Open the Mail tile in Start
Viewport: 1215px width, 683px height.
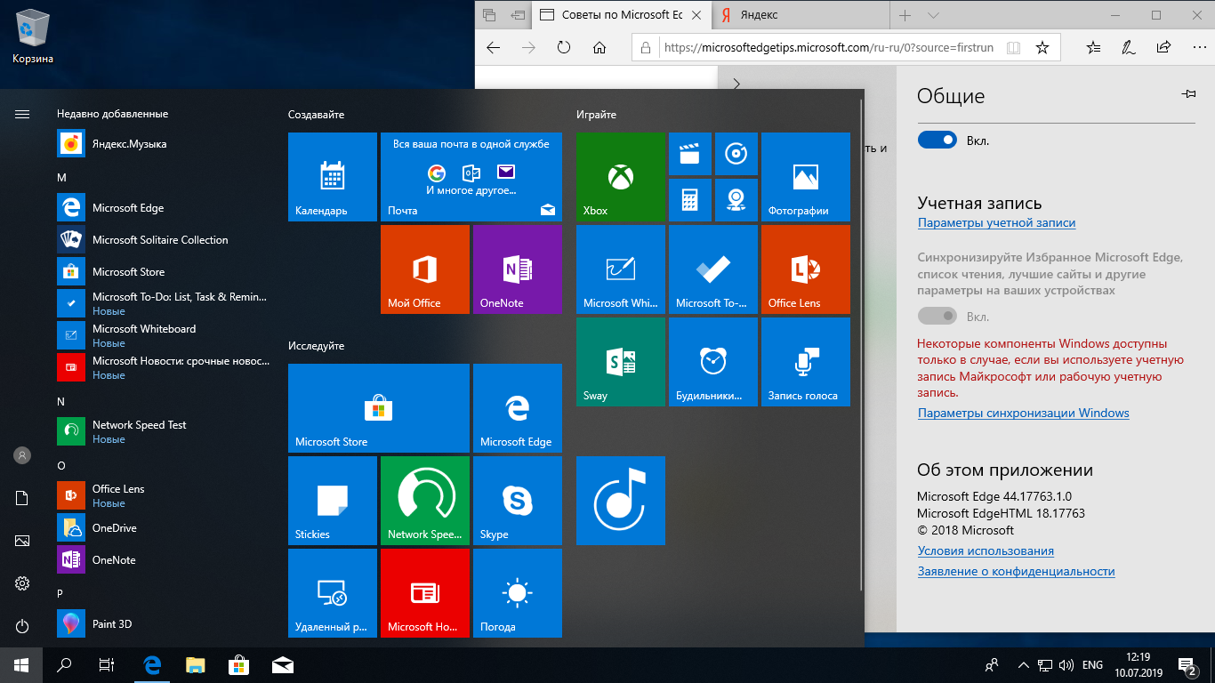(471, 177)
